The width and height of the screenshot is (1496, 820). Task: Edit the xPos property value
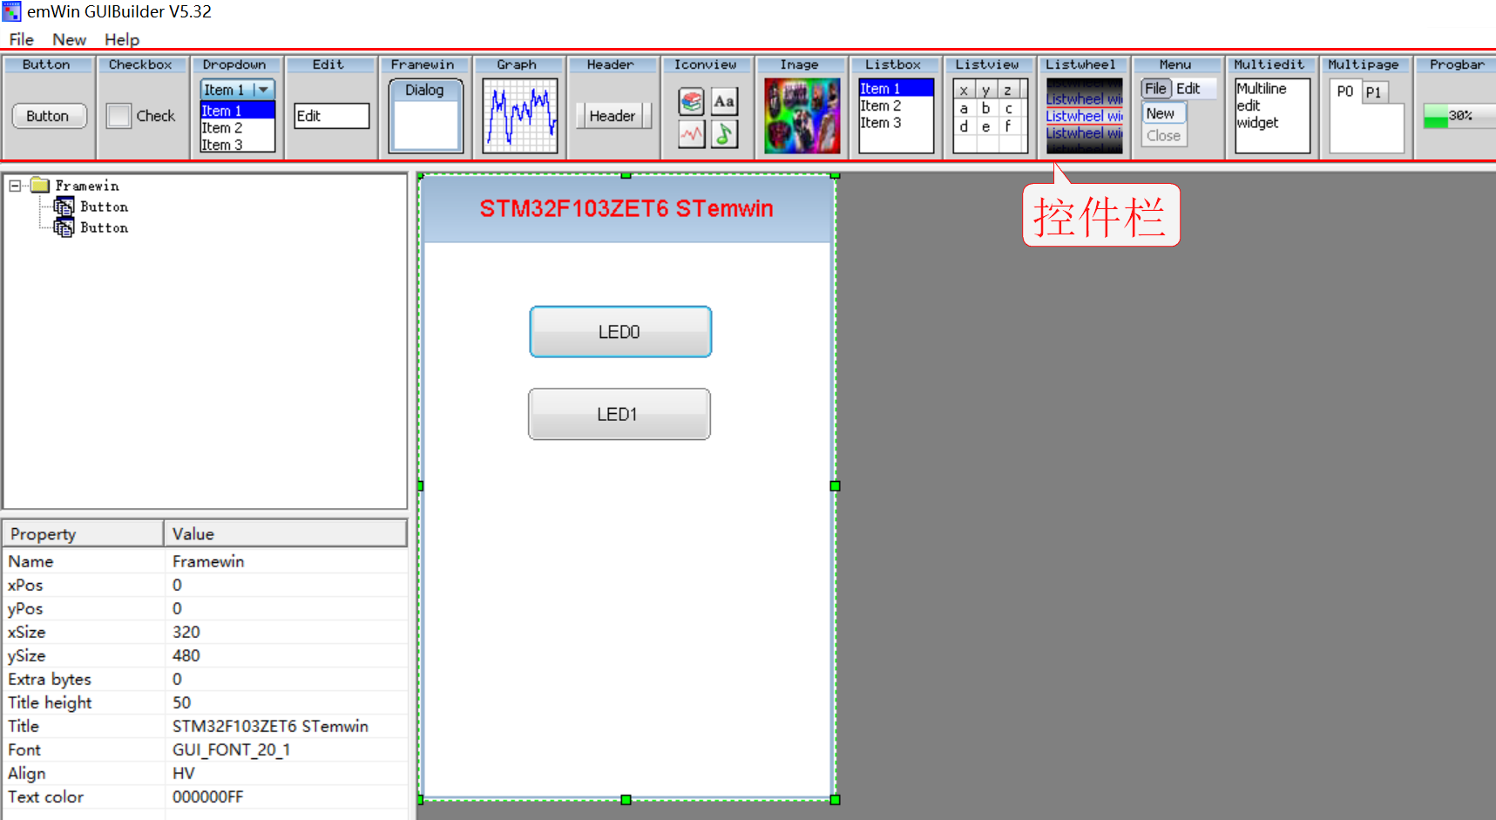point(286,586)
